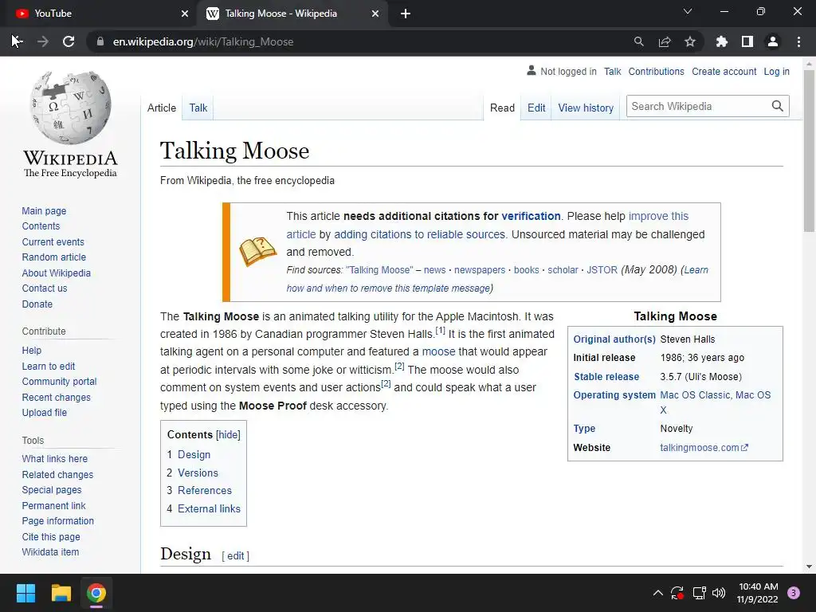This screenshot has width=816, height=612.
Task: Click the Wikipedia search magnifier button
Action: tap(778, 106)
